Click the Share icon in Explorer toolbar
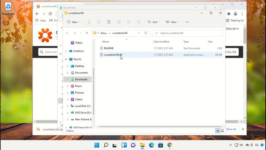The height and width of the screenshot is (150, 266). tap(128, 22)
